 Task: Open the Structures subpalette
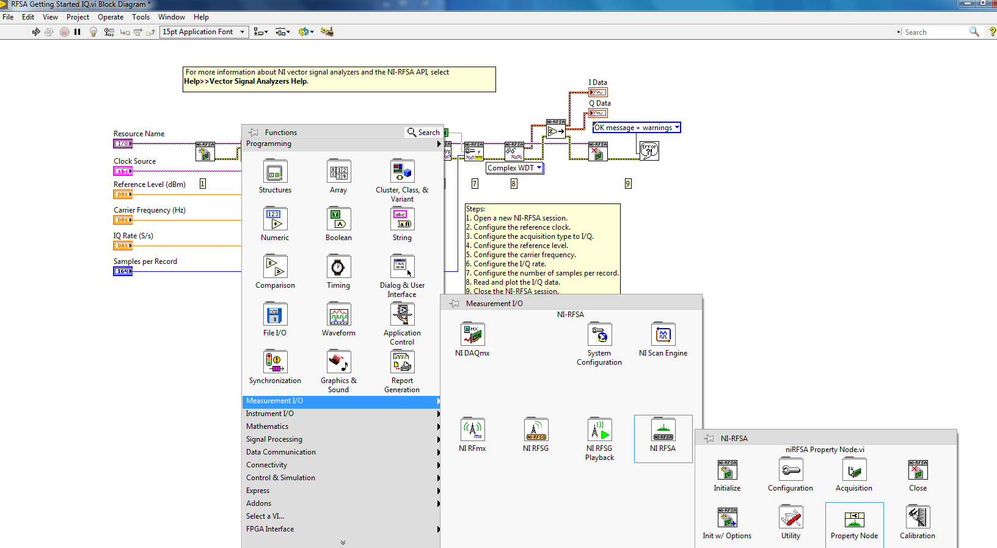point(275,177)
